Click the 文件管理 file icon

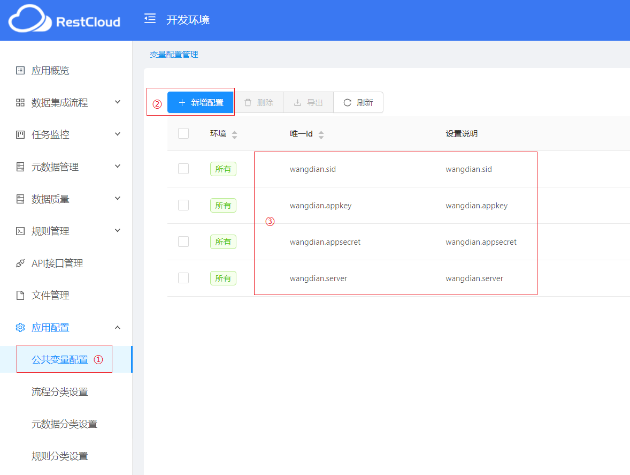pyautogui.click(x=20, y=295)
